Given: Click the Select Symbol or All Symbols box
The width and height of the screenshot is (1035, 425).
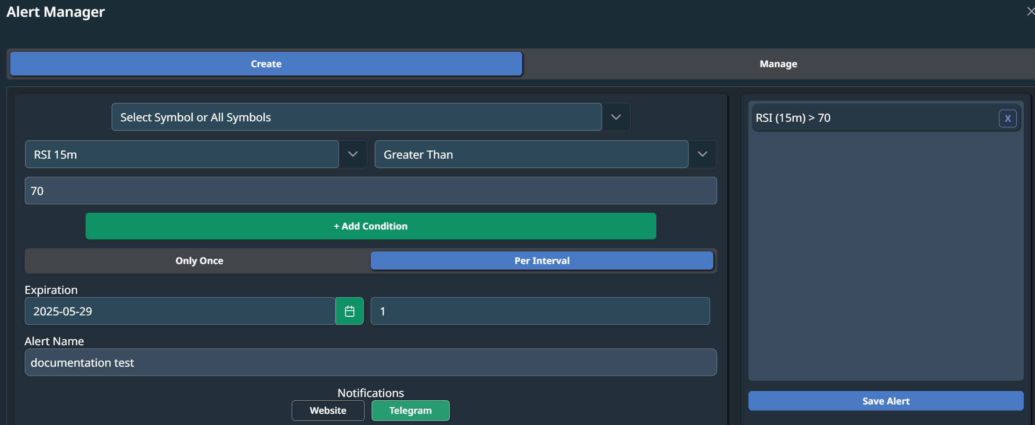Looking at the screenshot, I should point(356,117).
